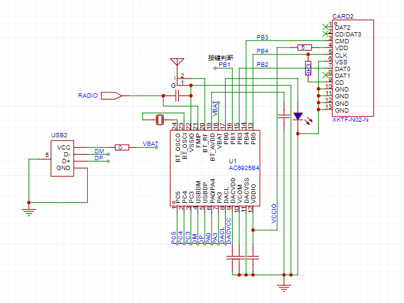This screenshot has height=303, width=404.
Task: Click the VCOM pin name in U1
Action: (239, 194)
